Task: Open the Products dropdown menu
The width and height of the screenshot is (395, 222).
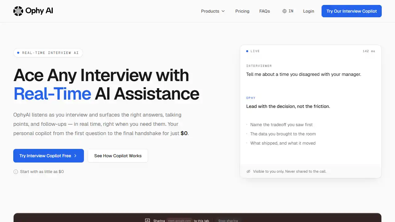Action: [x=213, y=11]
